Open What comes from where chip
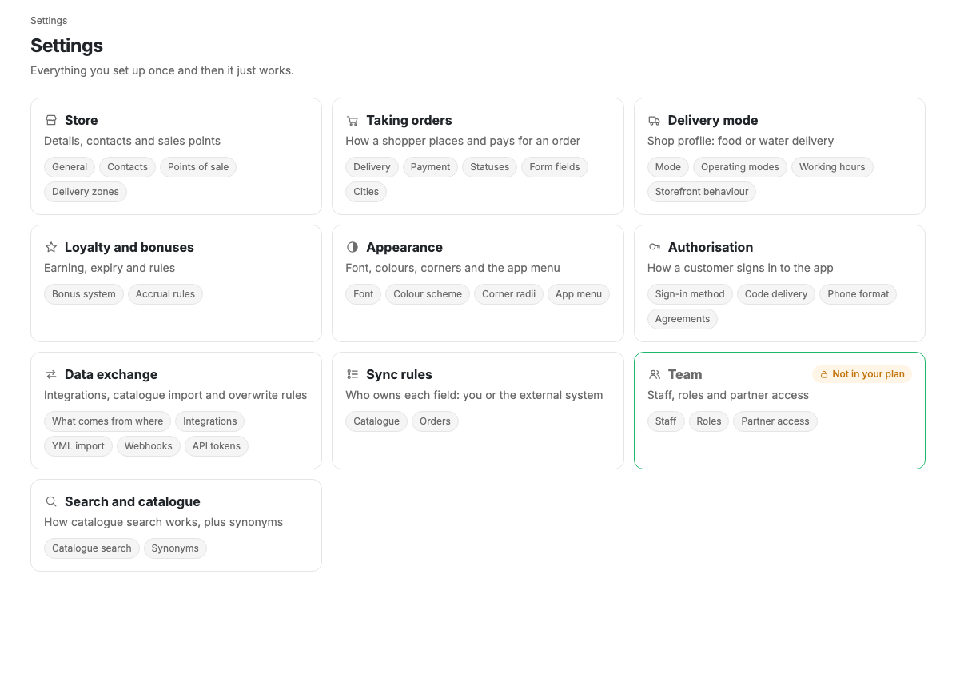956x678 pixels. 107,421
